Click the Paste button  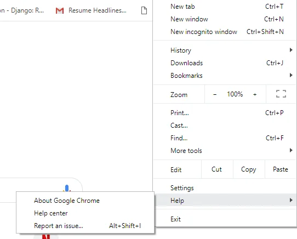pyautogui.click(x=281, y=169)
